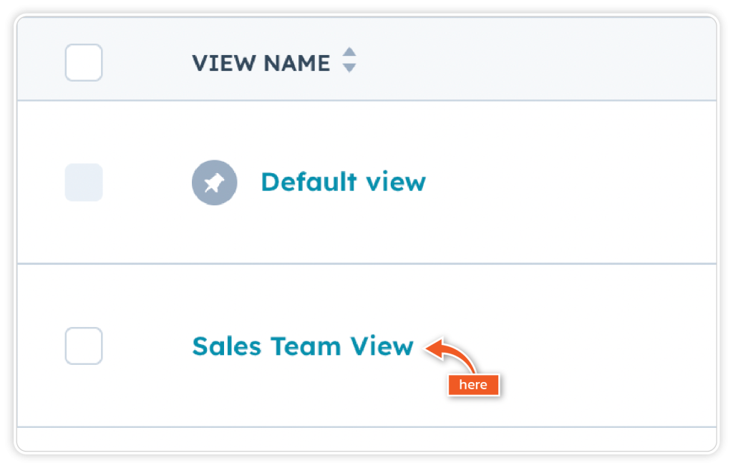Tick the select-all checkbox in the header
Viewport: 733px width, 468px height.
click(x=84, y=62)
